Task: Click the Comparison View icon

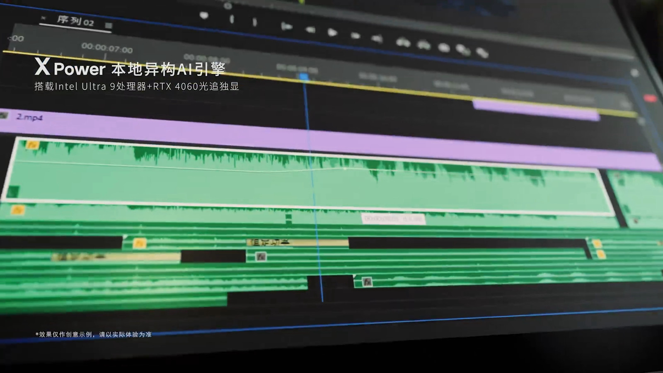Action: click(x=462, y=50)
